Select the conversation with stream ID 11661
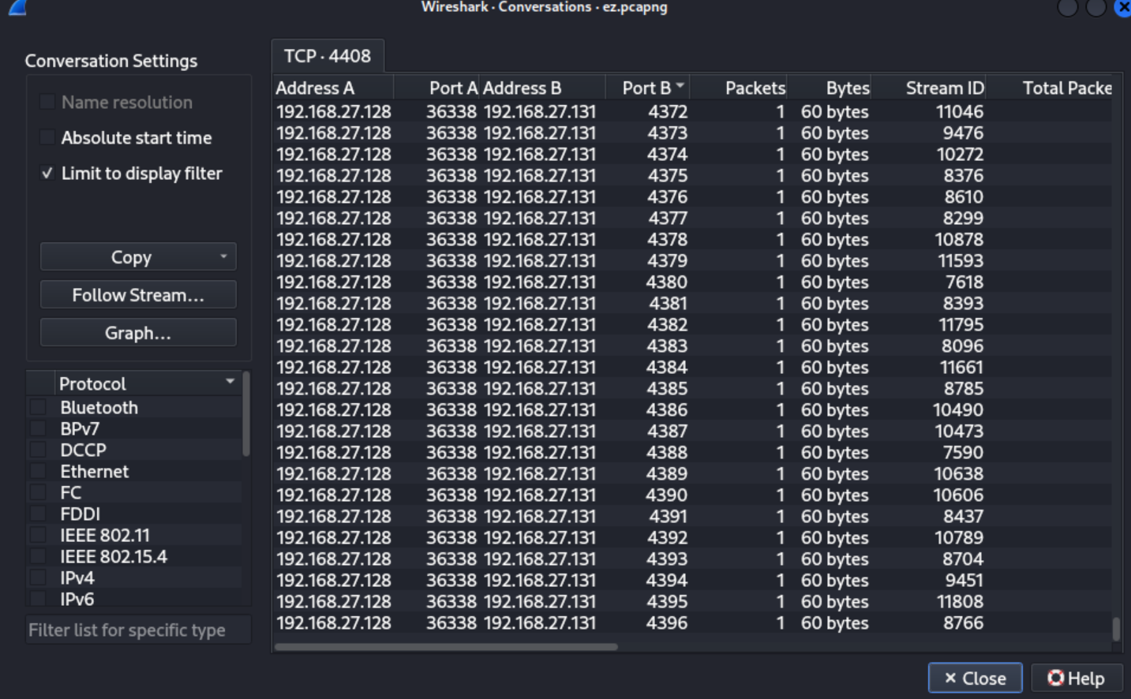Viewport: 1131px width, 699px height. [693, 367]
